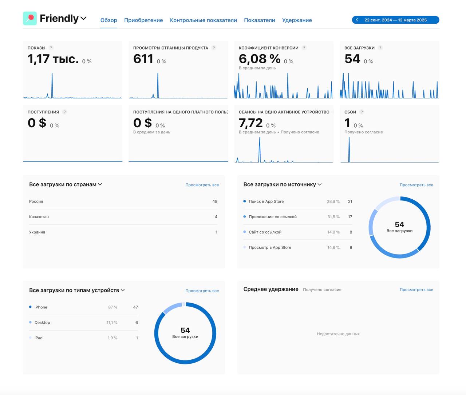466x395 pixels.
Task: Expand the Friendly app switcher dropdown
Action: (x=83, y=18)
